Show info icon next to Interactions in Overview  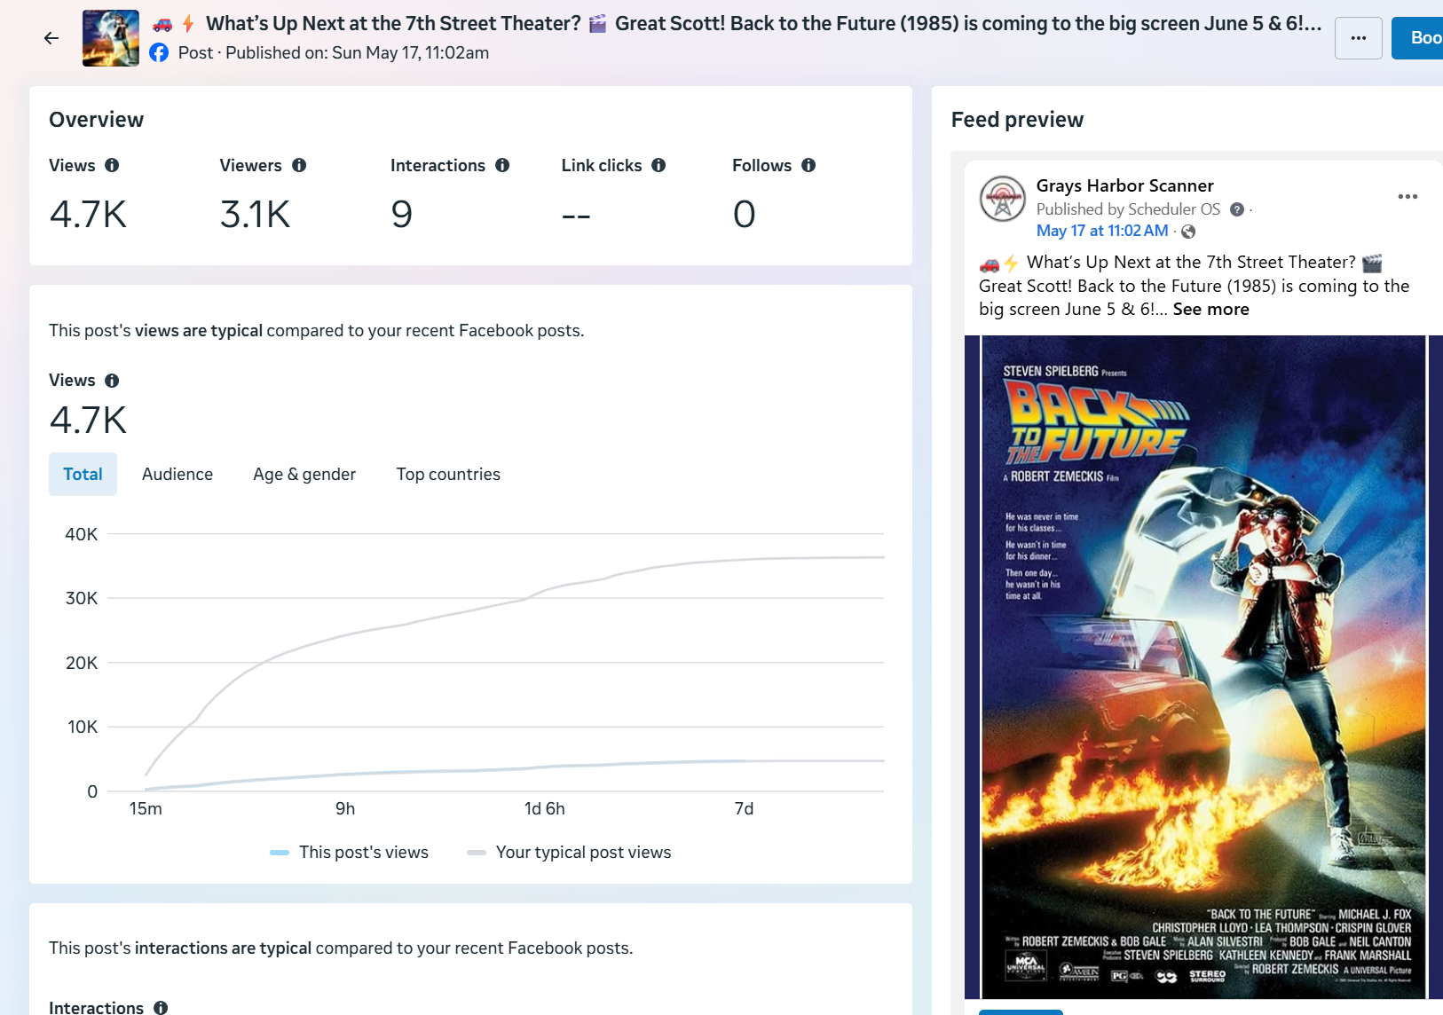pos(502,165)
